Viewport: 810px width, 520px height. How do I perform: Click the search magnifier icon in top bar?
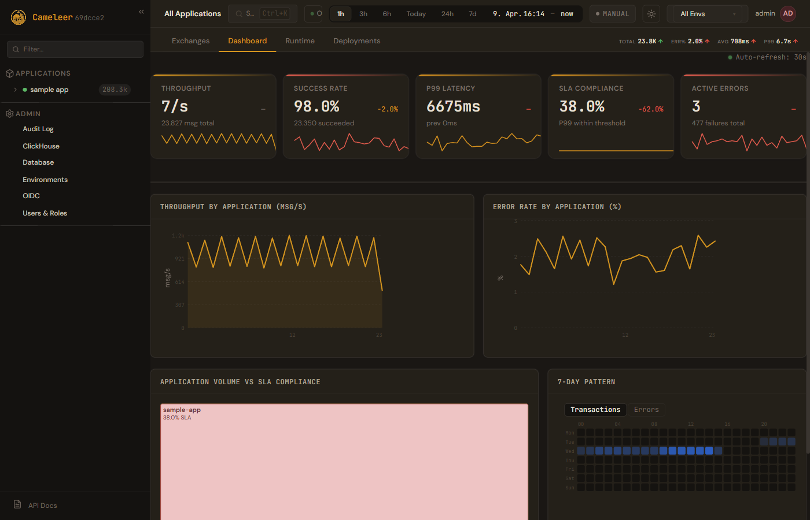point(239,14)
